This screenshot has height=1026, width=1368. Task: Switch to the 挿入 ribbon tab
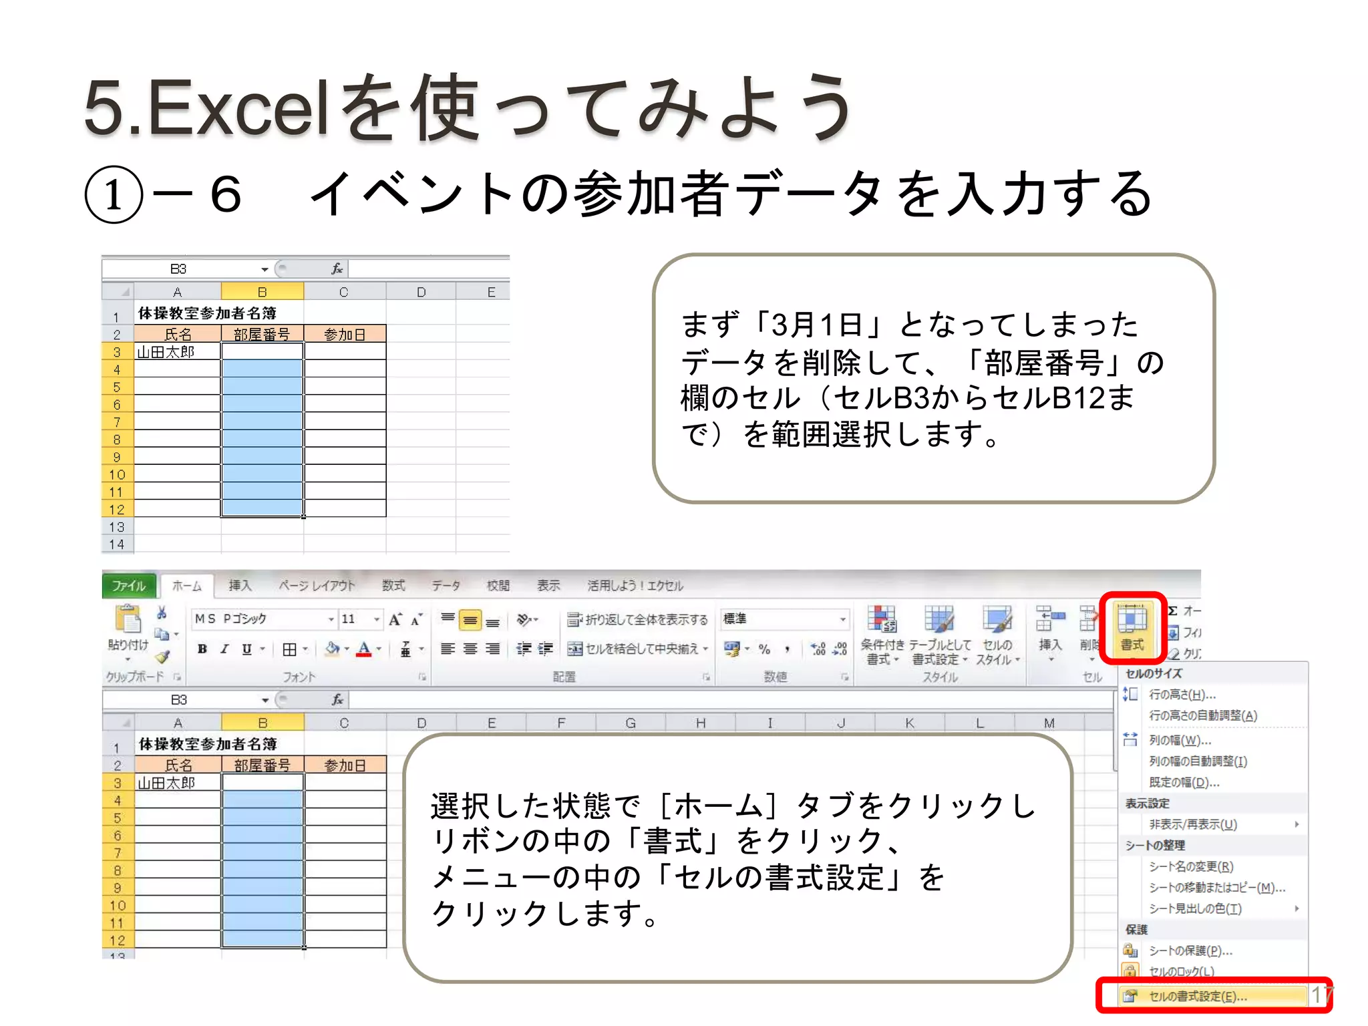point(240,586)
